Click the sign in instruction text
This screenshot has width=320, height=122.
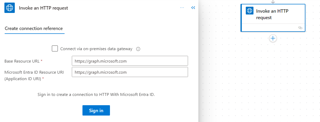(96, 95)
